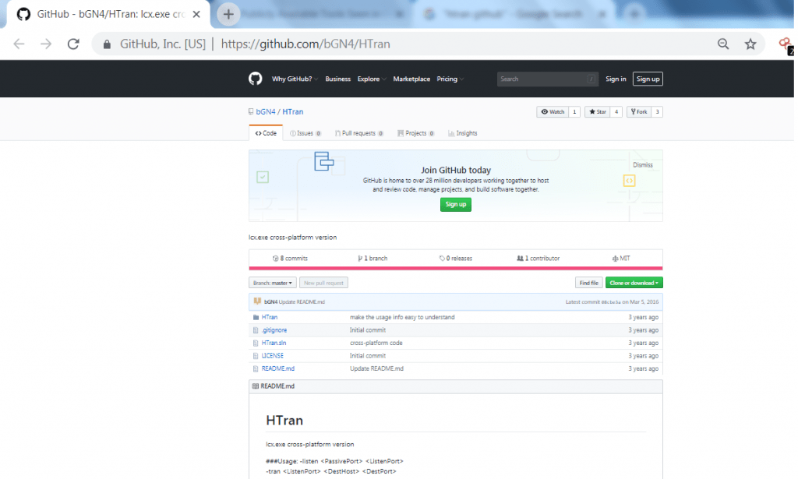This screenshot has height=479, width=798.
Task: Click the bGN4 avatar in latest commit row
Action: 257,301
